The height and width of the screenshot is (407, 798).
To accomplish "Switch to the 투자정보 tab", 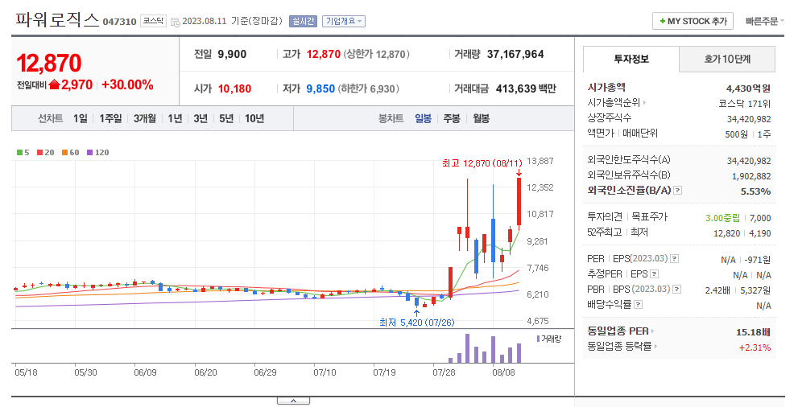I will 631,59.
